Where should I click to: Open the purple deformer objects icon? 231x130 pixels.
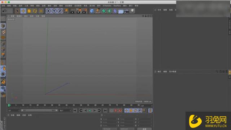point(115,11)
